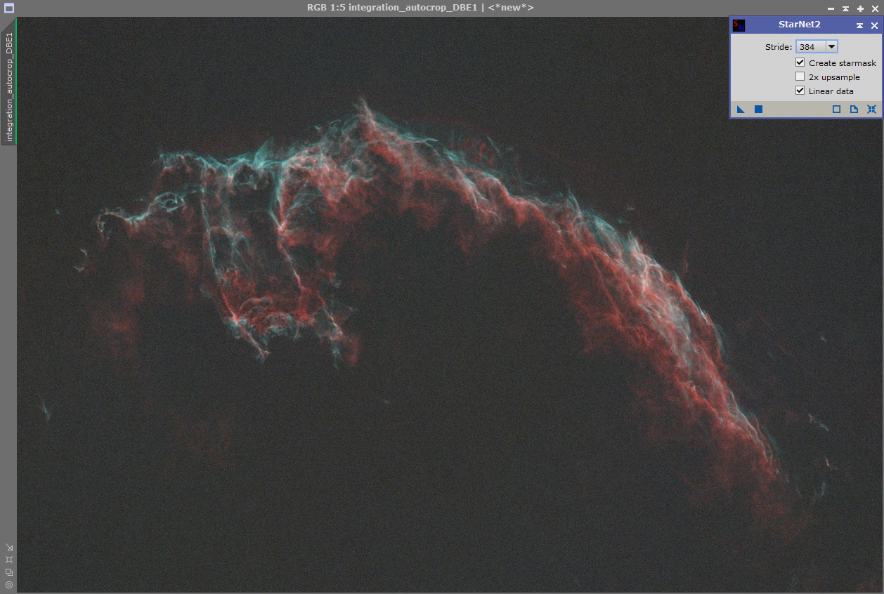The height and width of the screenshot is (594, 884).
Task: Shade the image window using the up-arrow button
Action: click(845, 8)
